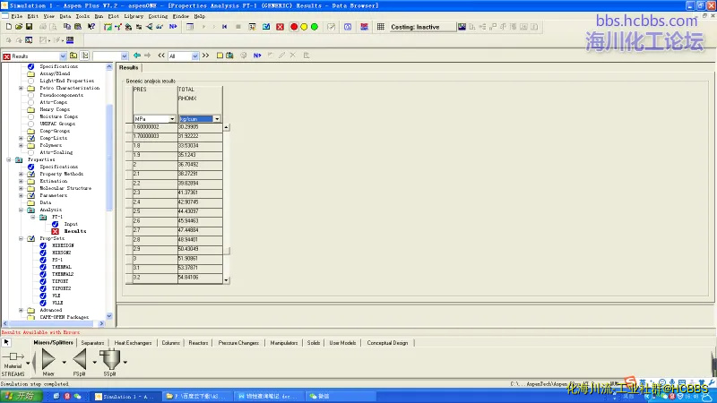The width and height of the screenshot is (717, 403).
Task: Click the grid icon beside Costing: Inactive
Action: [x=380, y=27]
